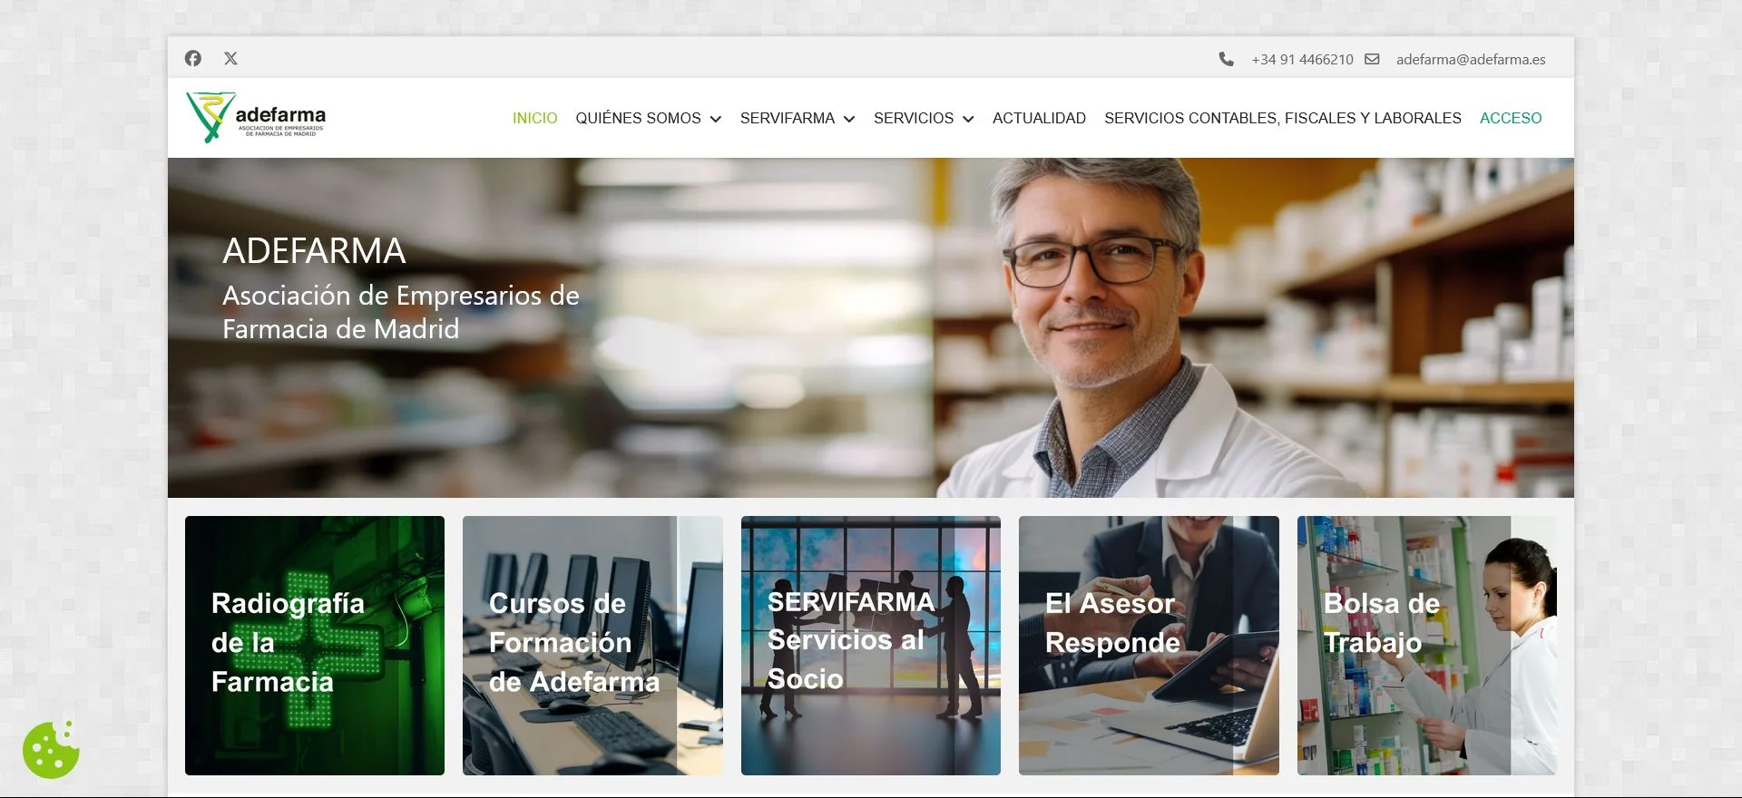Open the X social media icon
Image resolution: width=1742 pixels, height=798 pixels.
click(x=231, y=58)
